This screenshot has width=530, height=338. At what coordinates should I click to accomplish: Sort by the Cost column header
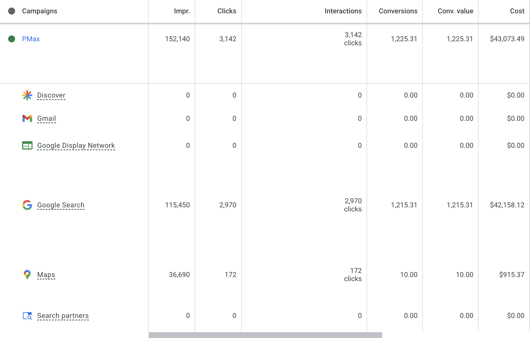coord(517,11)
